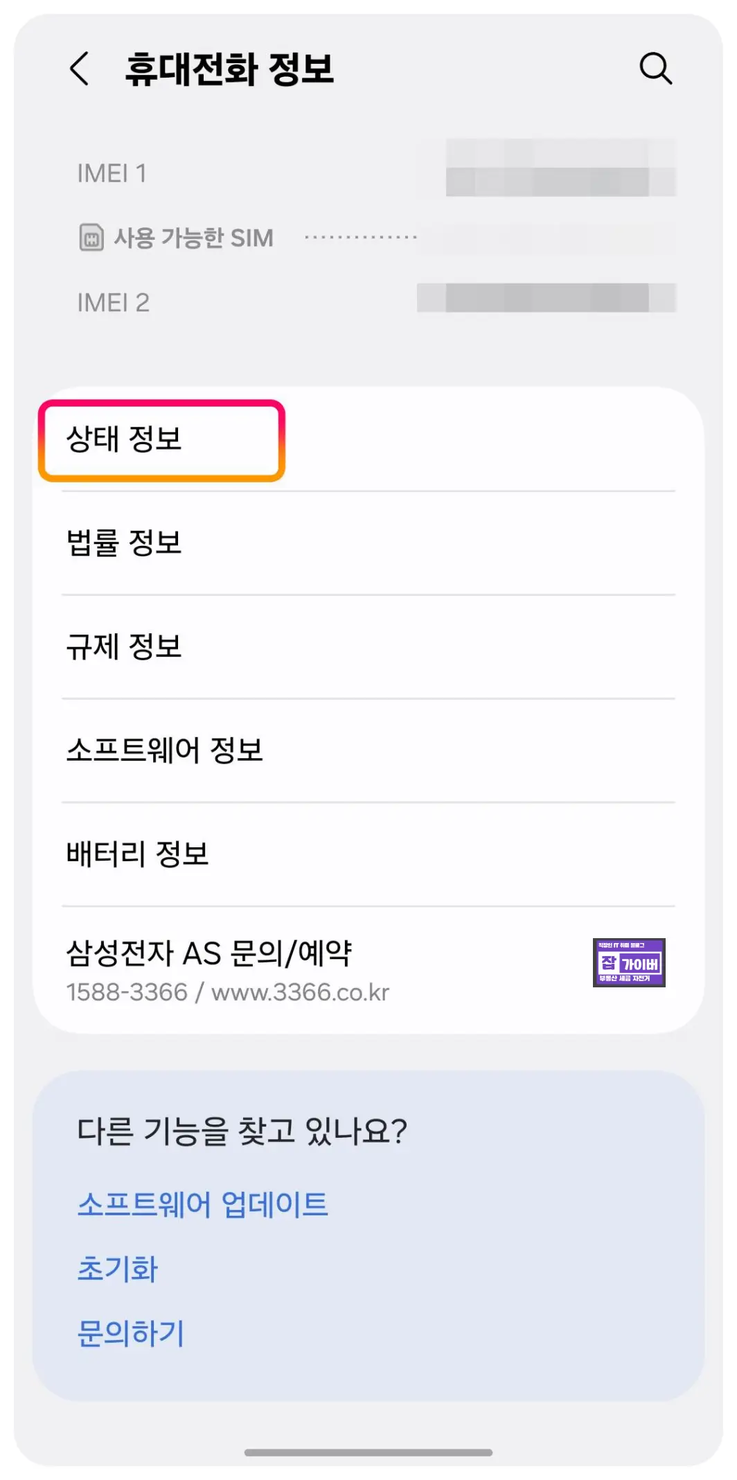
Task: Open 법률 정보 entry
Action: (x=368, y=543)
